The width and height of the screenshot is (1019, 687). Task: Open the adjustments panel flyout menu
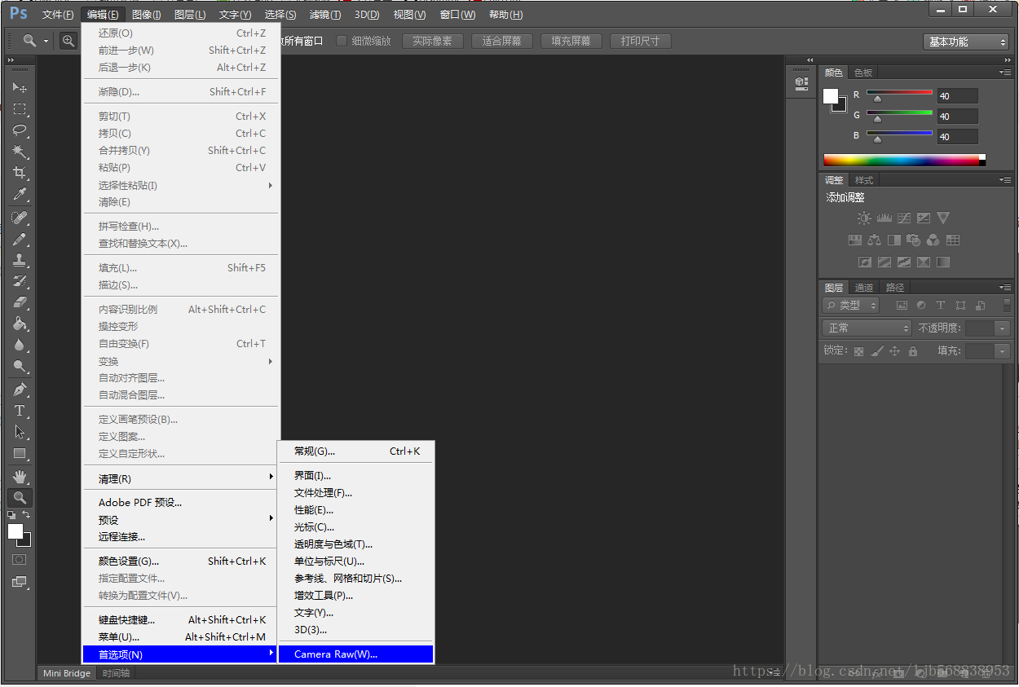click(1005, 179)
